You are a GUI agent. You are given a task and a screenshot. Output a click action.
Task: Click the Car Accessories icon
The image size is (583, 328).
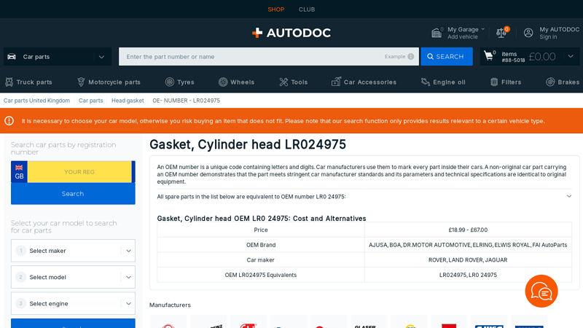click(336, 82)
